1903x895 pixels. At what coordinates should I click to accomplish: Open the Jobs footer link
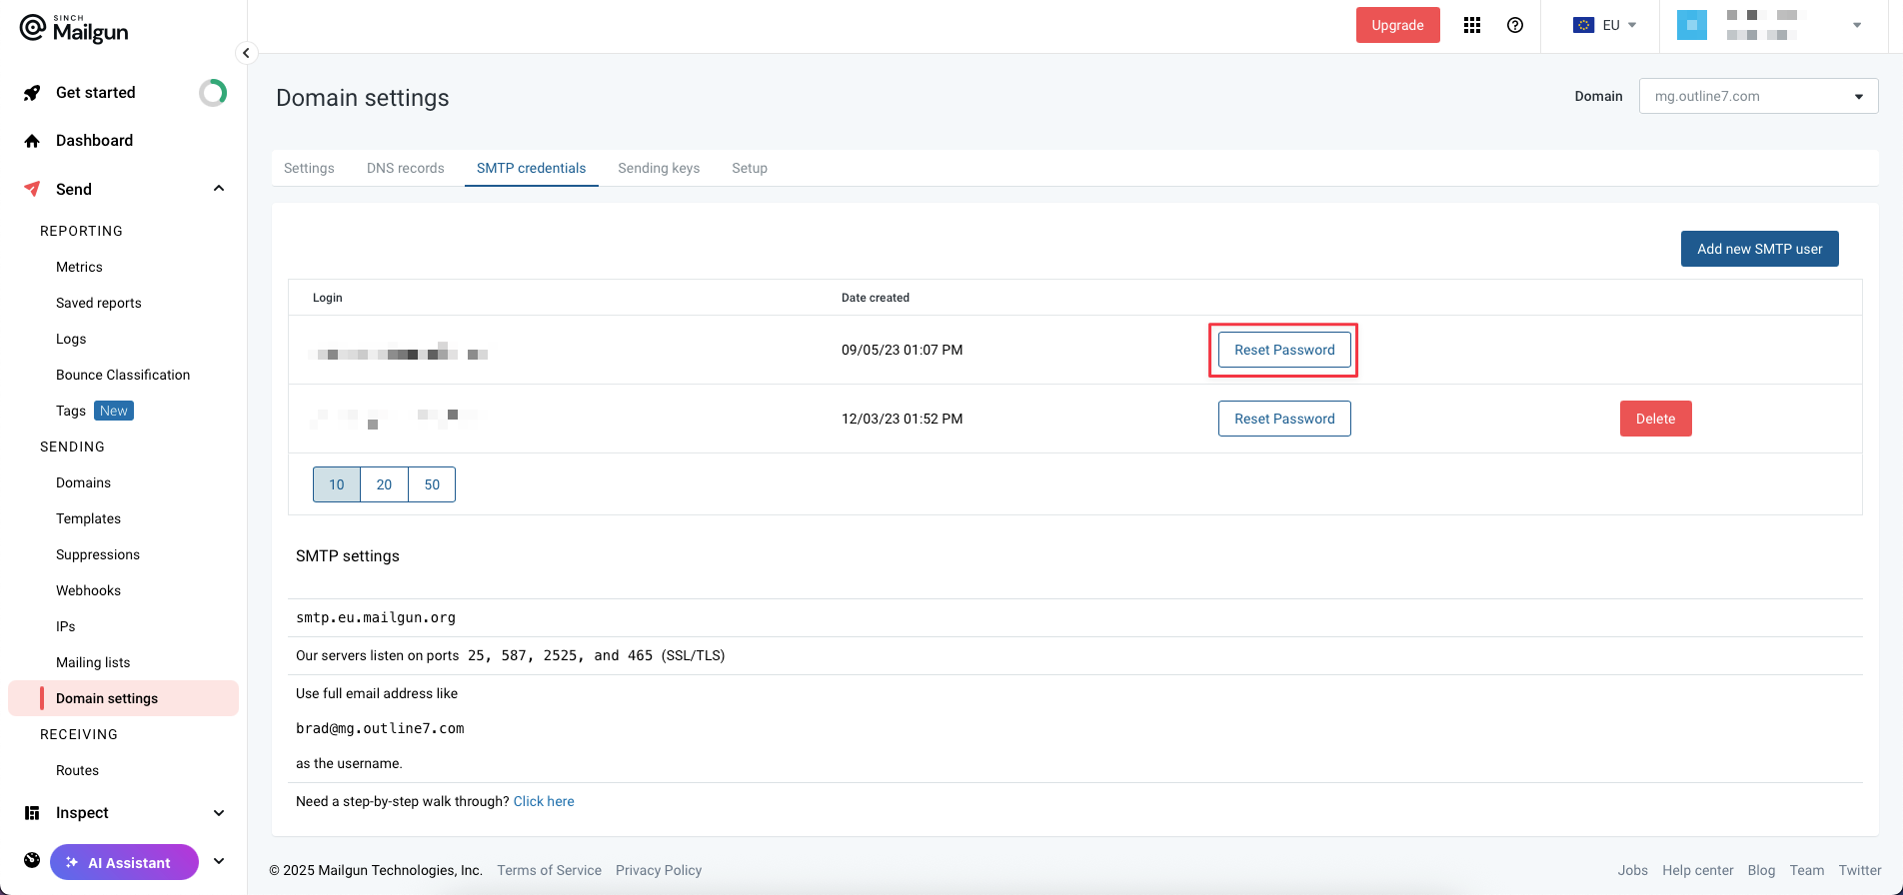(x=1633, y=870)
